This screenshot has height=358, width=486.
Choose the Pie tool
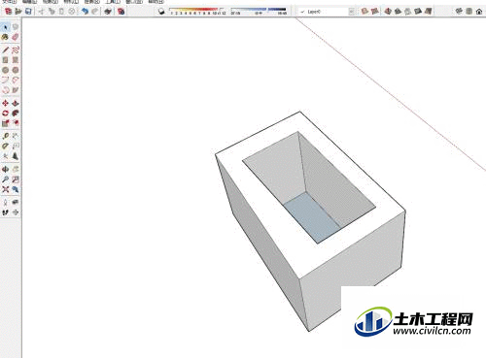coord(16,90)
